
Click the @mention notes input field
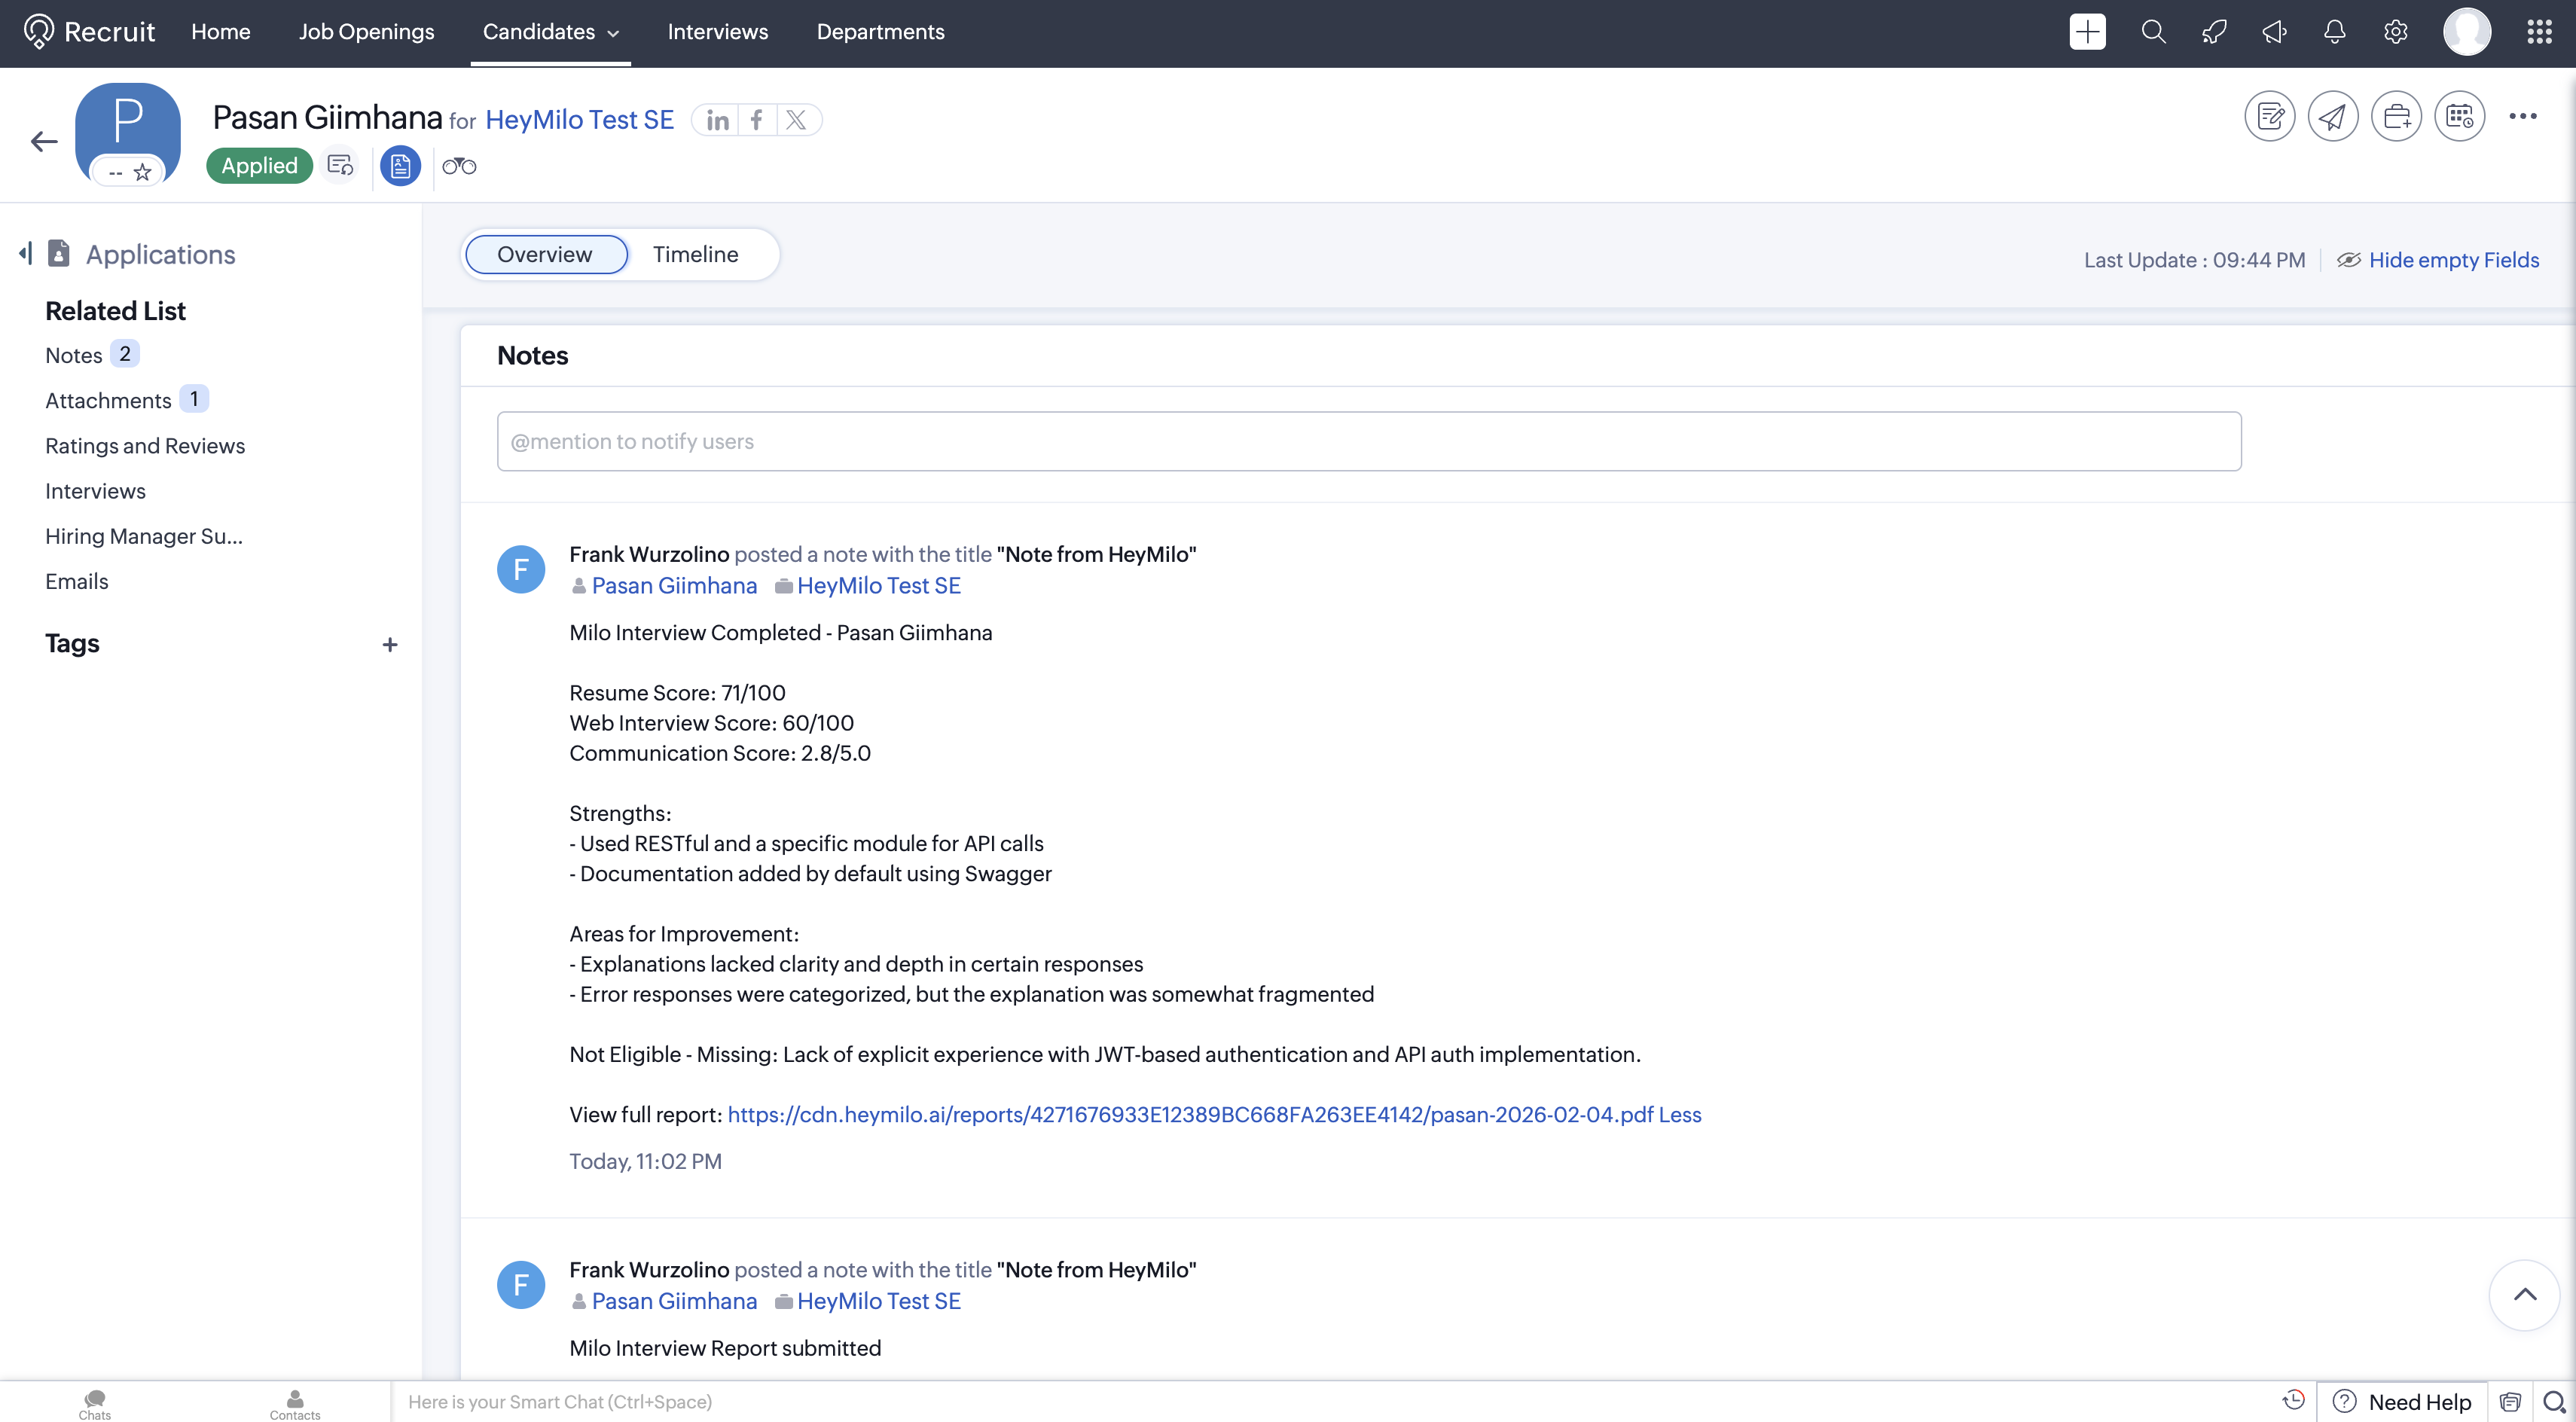pyautogui.click(x=1368, y=441)
